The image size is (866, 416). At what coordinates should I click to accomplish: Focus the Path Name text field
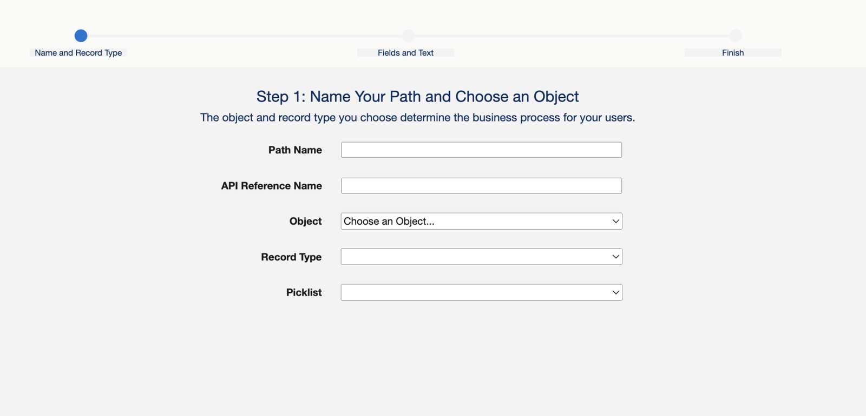click(x=481, y=150)
